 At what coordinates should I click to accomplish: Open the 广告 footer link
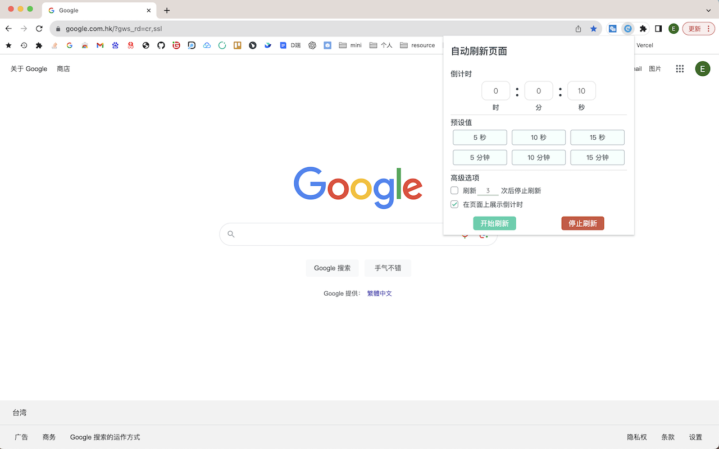click(x=21, y=437)
